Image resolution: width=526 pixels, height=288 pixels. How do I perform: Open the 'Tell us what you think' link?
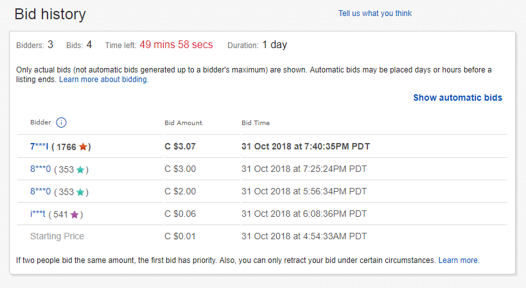(x=374, y=13)
